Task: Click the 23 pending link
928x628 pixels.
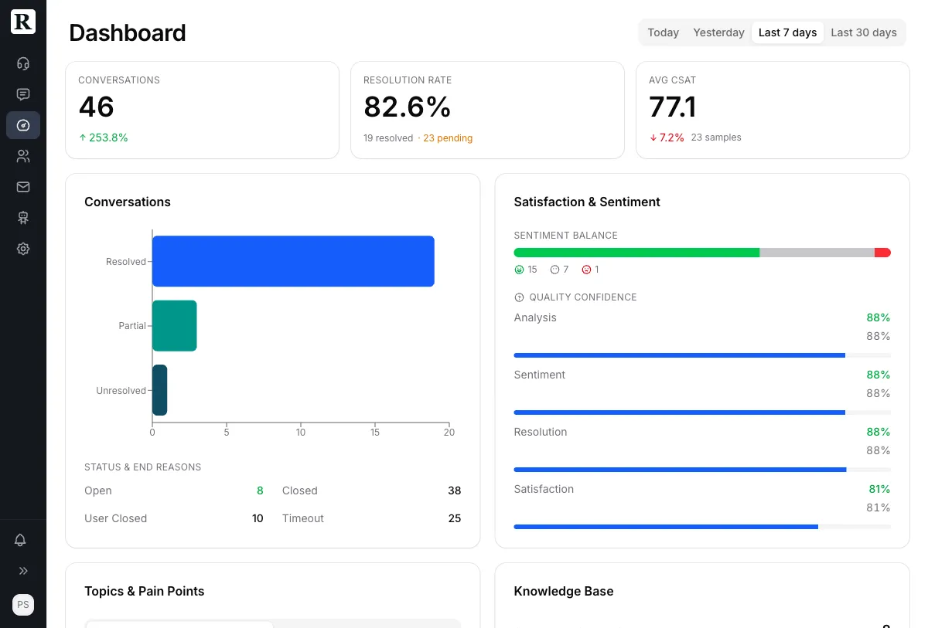Action: (448, 137)
